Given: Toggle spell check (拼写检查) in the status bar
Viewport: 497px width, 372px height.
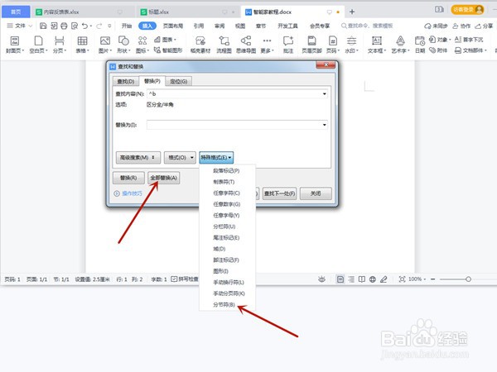Looking at the screenshot, I should tap(185, 279).
